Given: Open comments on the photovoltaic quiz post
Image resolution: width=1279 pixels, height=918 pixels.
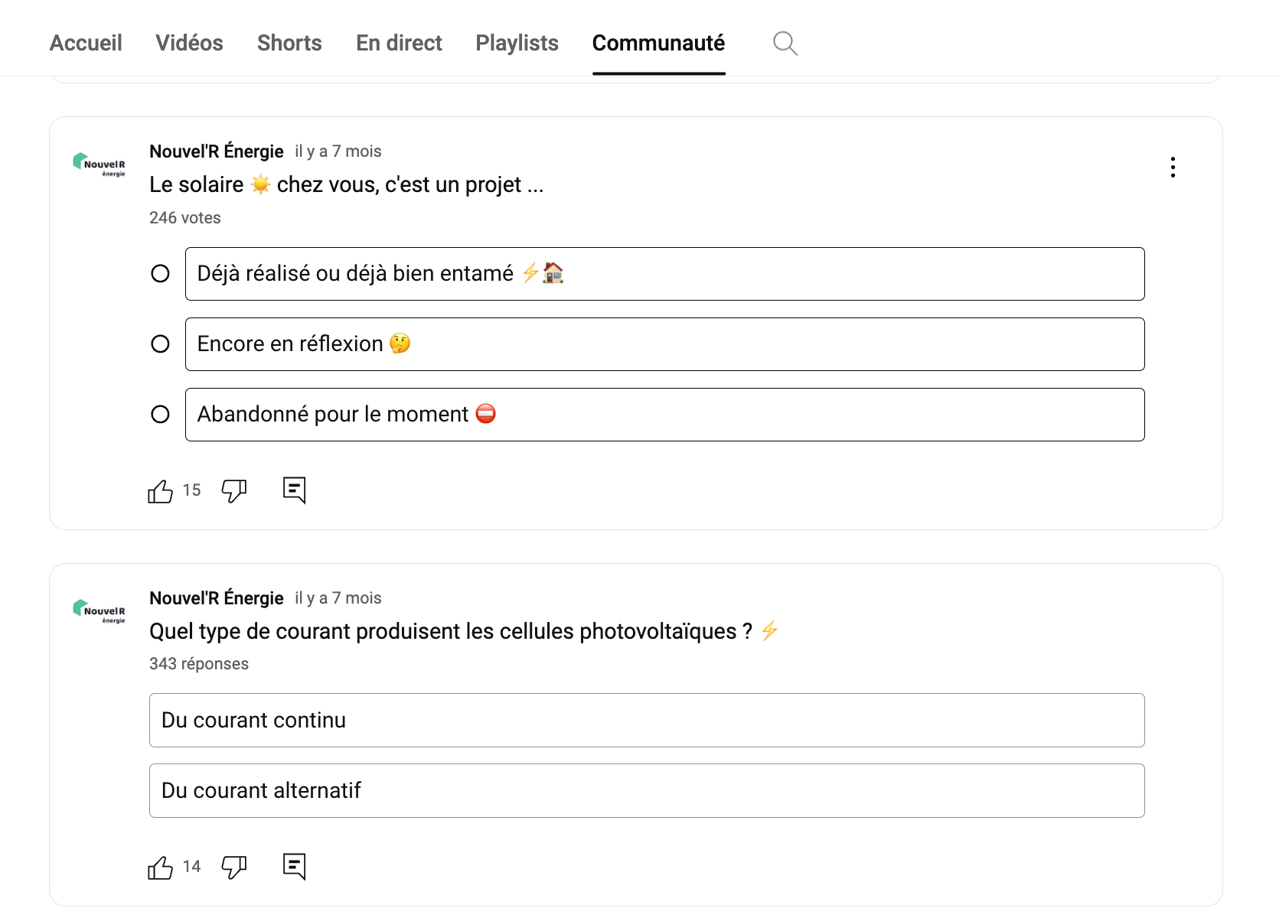Looking at the screenshot, I should pos(294,867).
